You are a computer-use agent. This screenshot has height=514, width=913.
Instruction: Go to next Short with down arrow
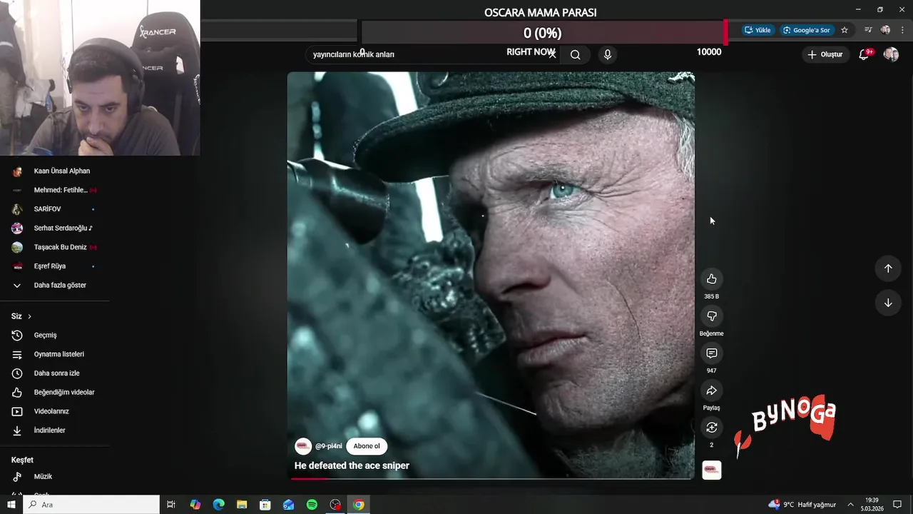tap(888, 303)
